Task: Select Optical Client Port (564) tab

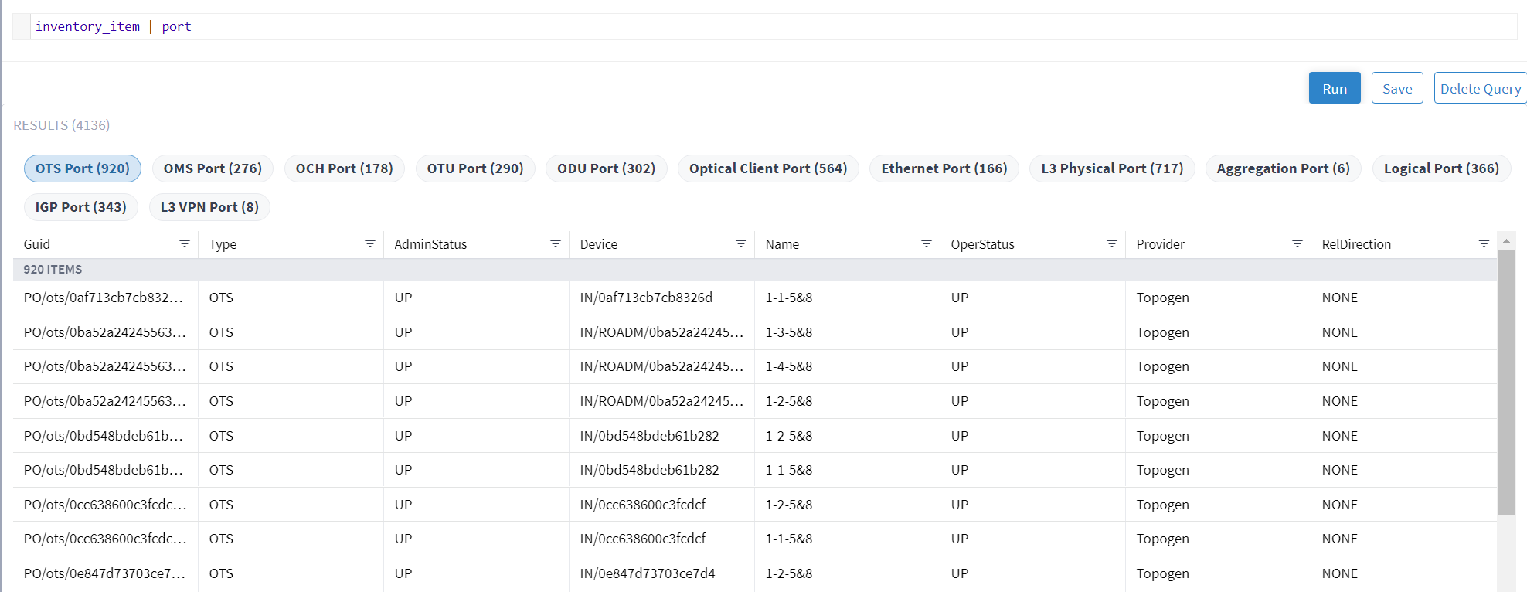Action: [768, 168]
